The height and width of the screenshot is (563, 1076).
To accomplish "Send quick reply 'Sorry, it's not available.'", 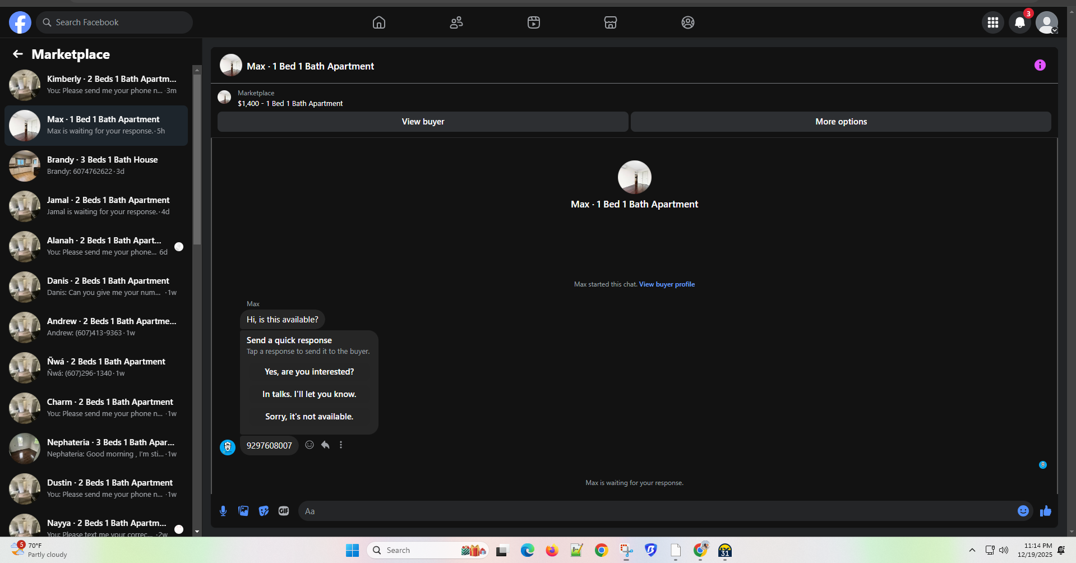I will pyautogui.click(x=310, y=417).
